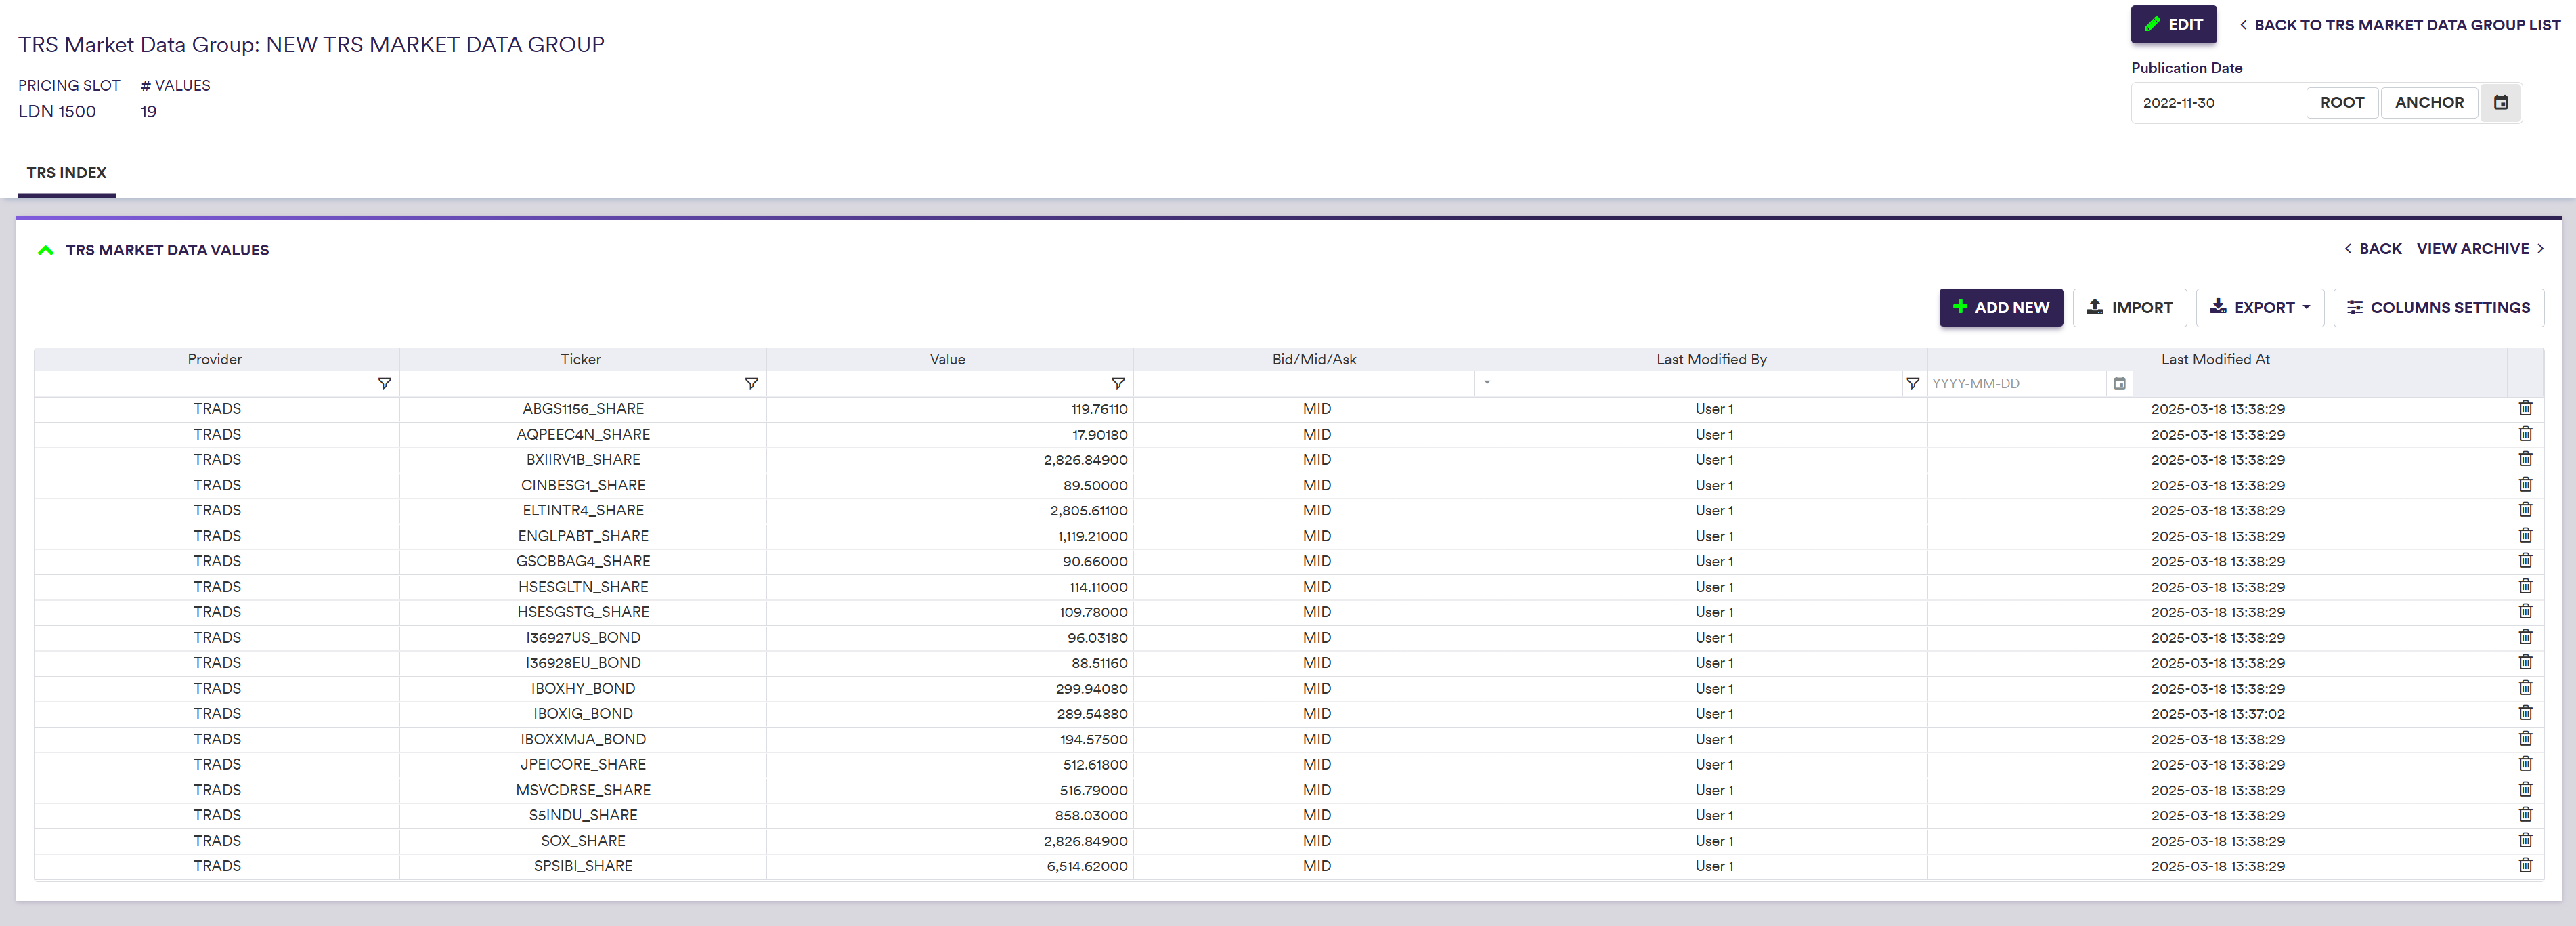Open the Ticker column filter icon
Viewport: 2576px width, 926px height.
(x=751, y=383)
